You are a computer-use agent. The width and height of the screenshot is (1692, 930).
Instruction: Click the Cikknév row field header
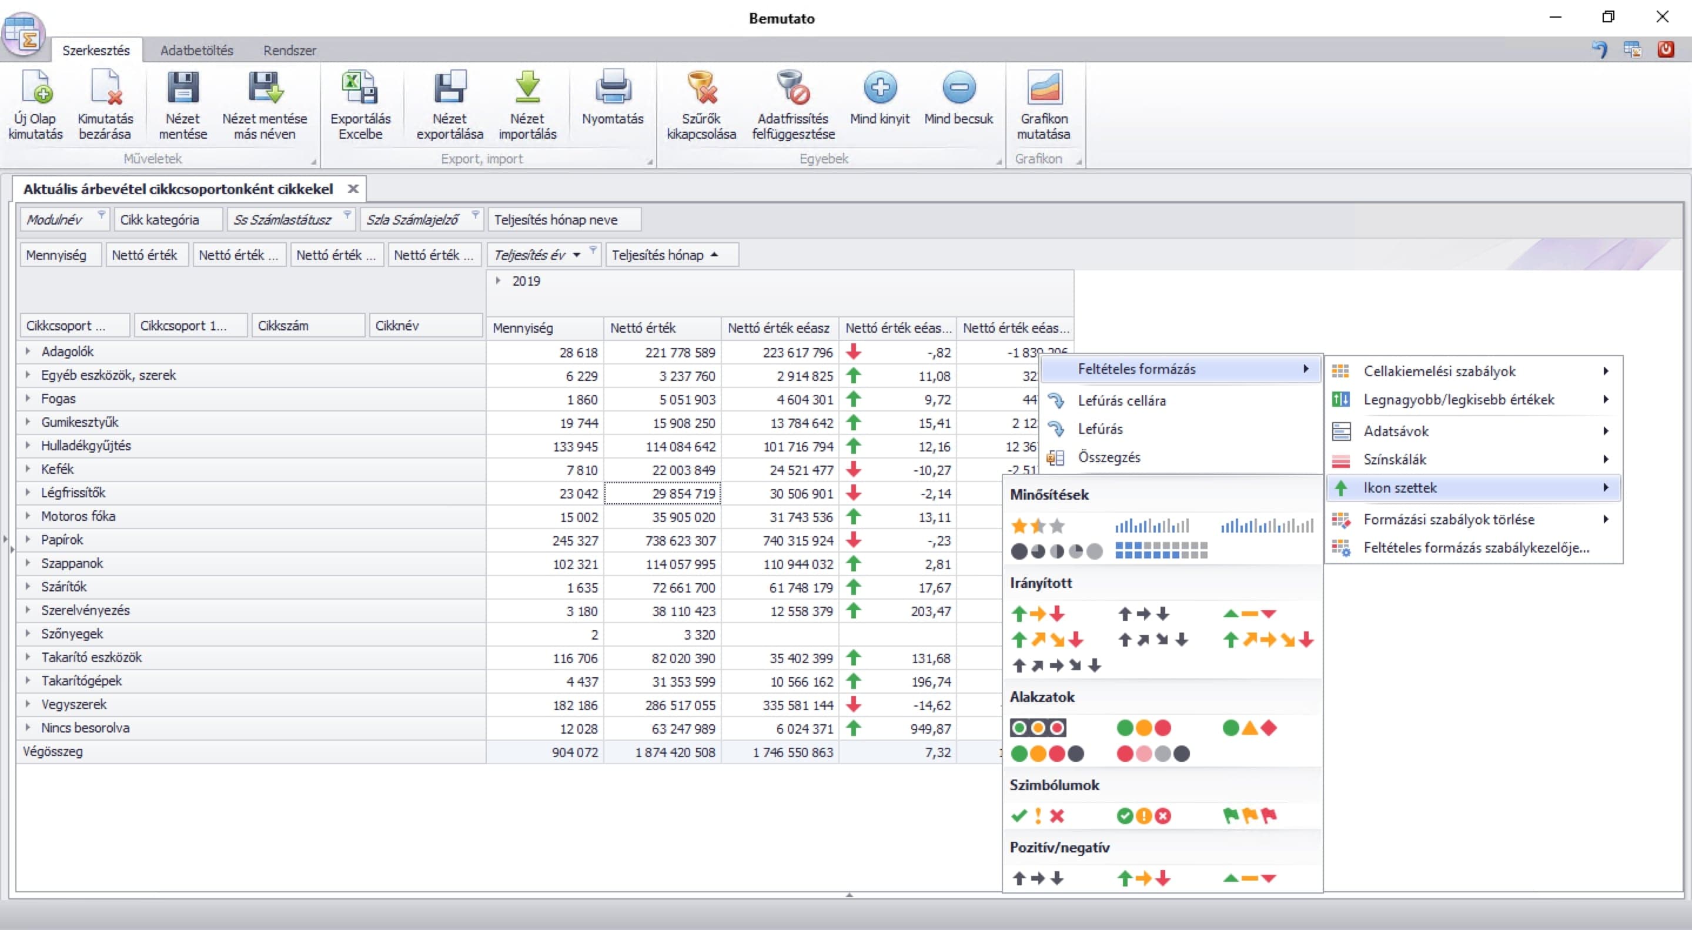[x=426, y=326]
